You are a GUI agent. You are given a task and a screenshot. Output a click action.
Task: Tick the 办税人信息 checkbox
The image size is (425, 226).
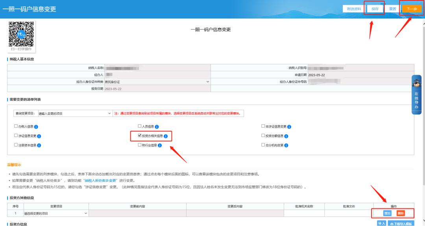(16, 126)
